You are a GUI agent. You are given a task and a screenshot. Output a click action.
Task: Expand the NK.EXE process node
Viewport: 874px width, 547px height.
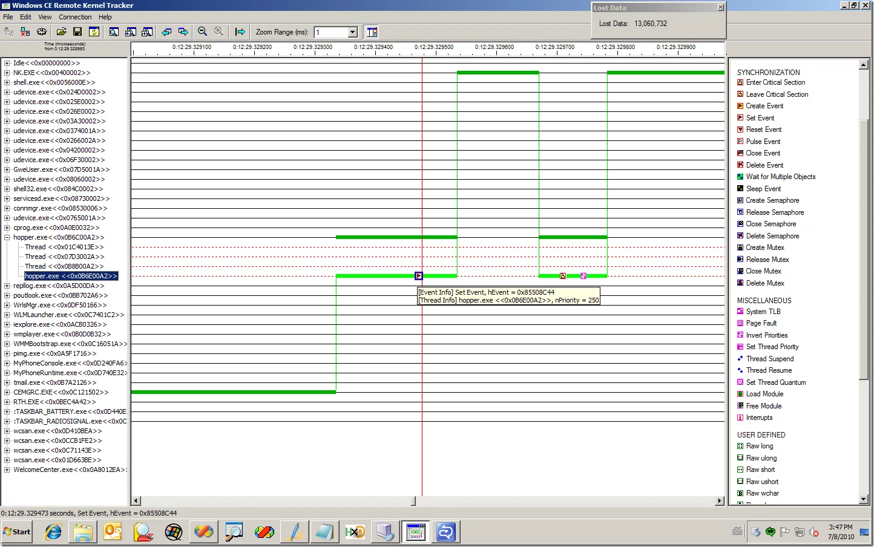coord(7,73)
